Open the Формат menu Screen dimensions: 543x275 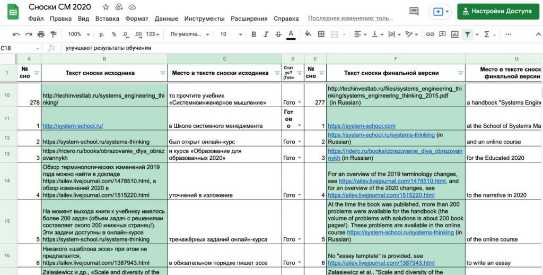[x=137, y=19]
